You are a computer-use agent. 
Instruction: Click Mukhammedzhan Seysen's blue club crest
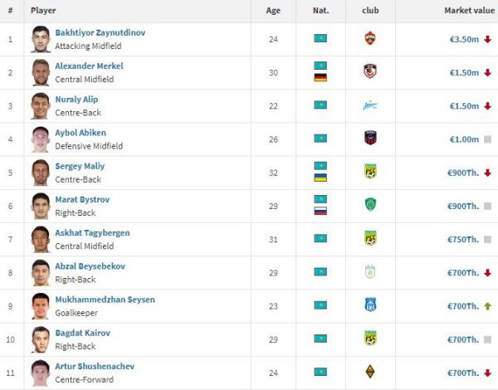(x=370, y=305)
